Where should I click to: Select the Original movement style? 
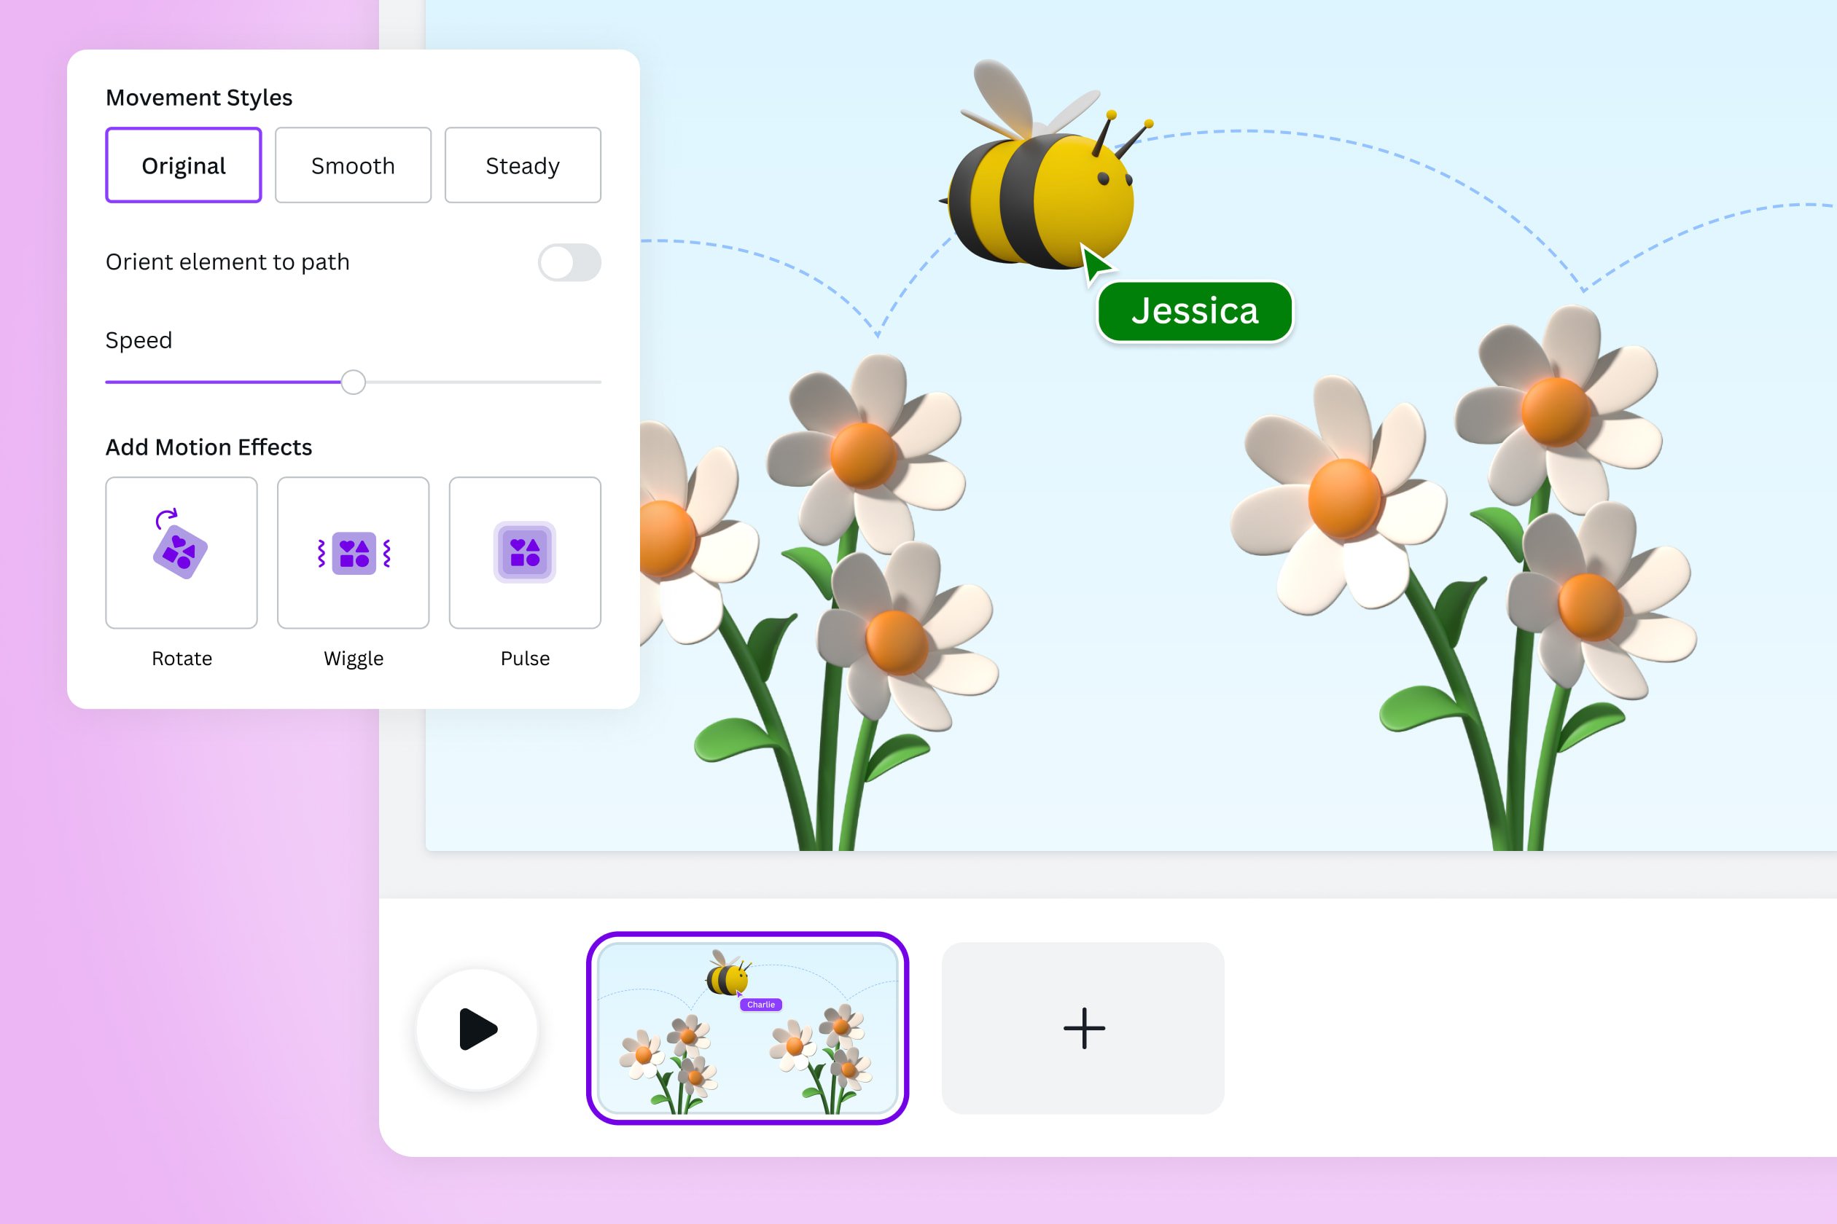pos(183,165)
